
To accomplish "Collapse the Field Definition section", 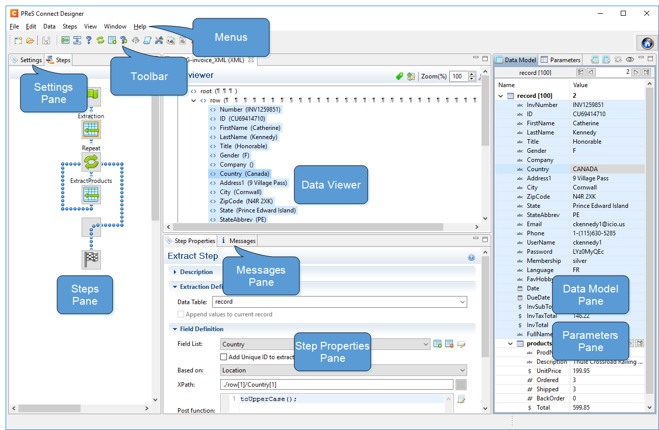I will pyautogui.click(x=175, y=329).
